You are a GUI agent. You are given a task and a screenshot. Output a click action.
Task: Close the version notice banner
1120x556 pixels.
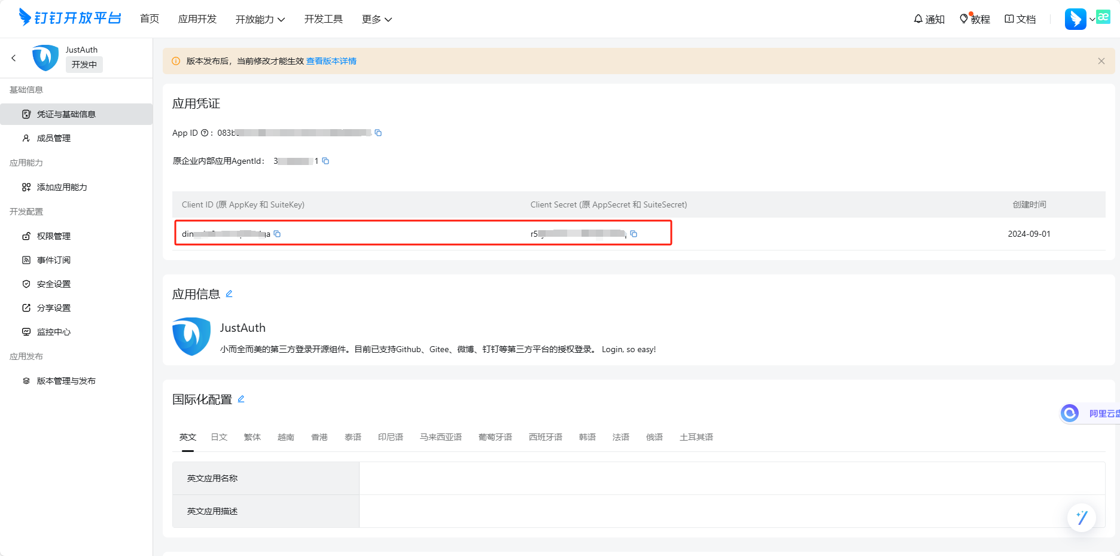click(x=1101, y=61)
